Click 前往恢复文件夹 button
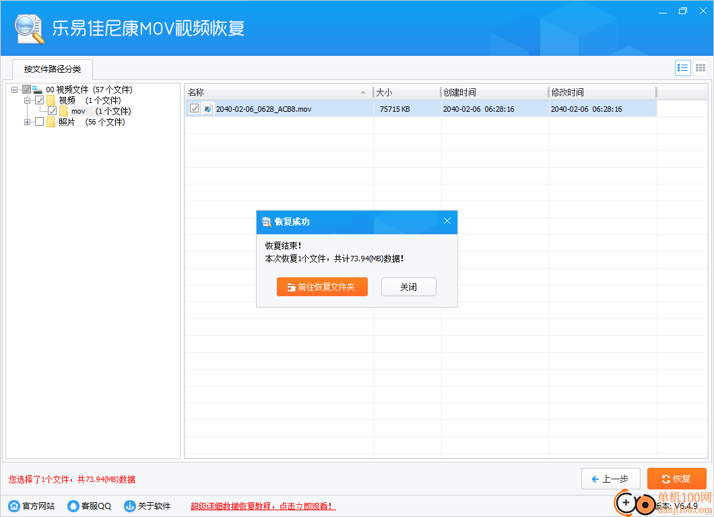714x517 pixels. (x=322, y=287)
